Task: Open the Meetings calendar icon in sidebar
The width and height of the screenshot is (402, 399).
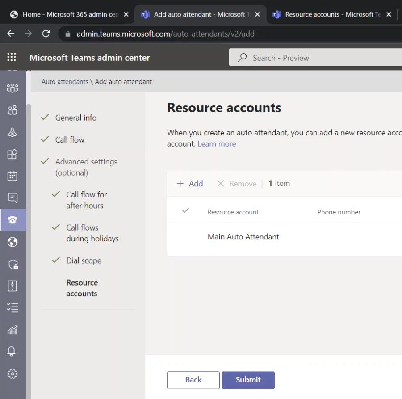Action: pyautogui.click(x=13, y=176)
